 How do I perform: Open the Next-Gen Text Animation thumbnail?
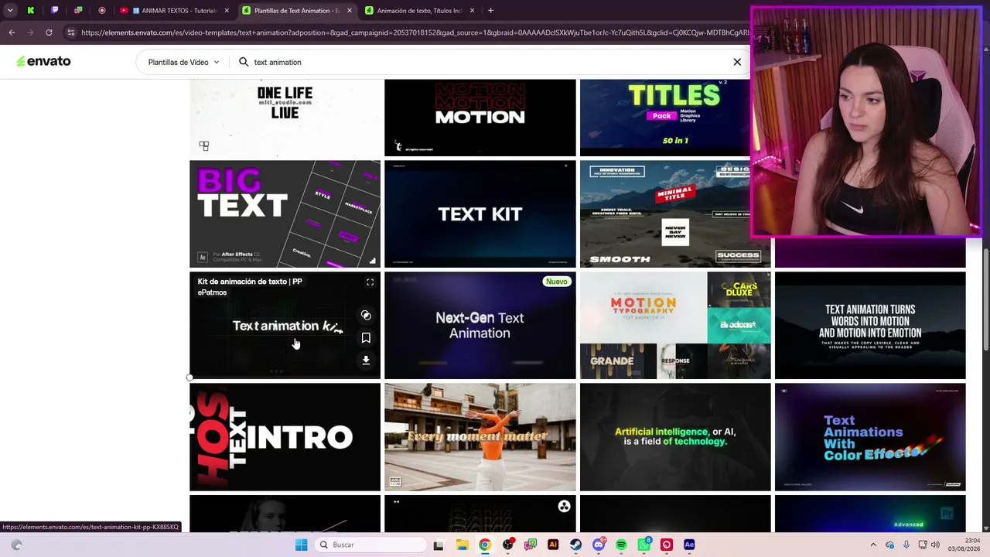point(480,326)
